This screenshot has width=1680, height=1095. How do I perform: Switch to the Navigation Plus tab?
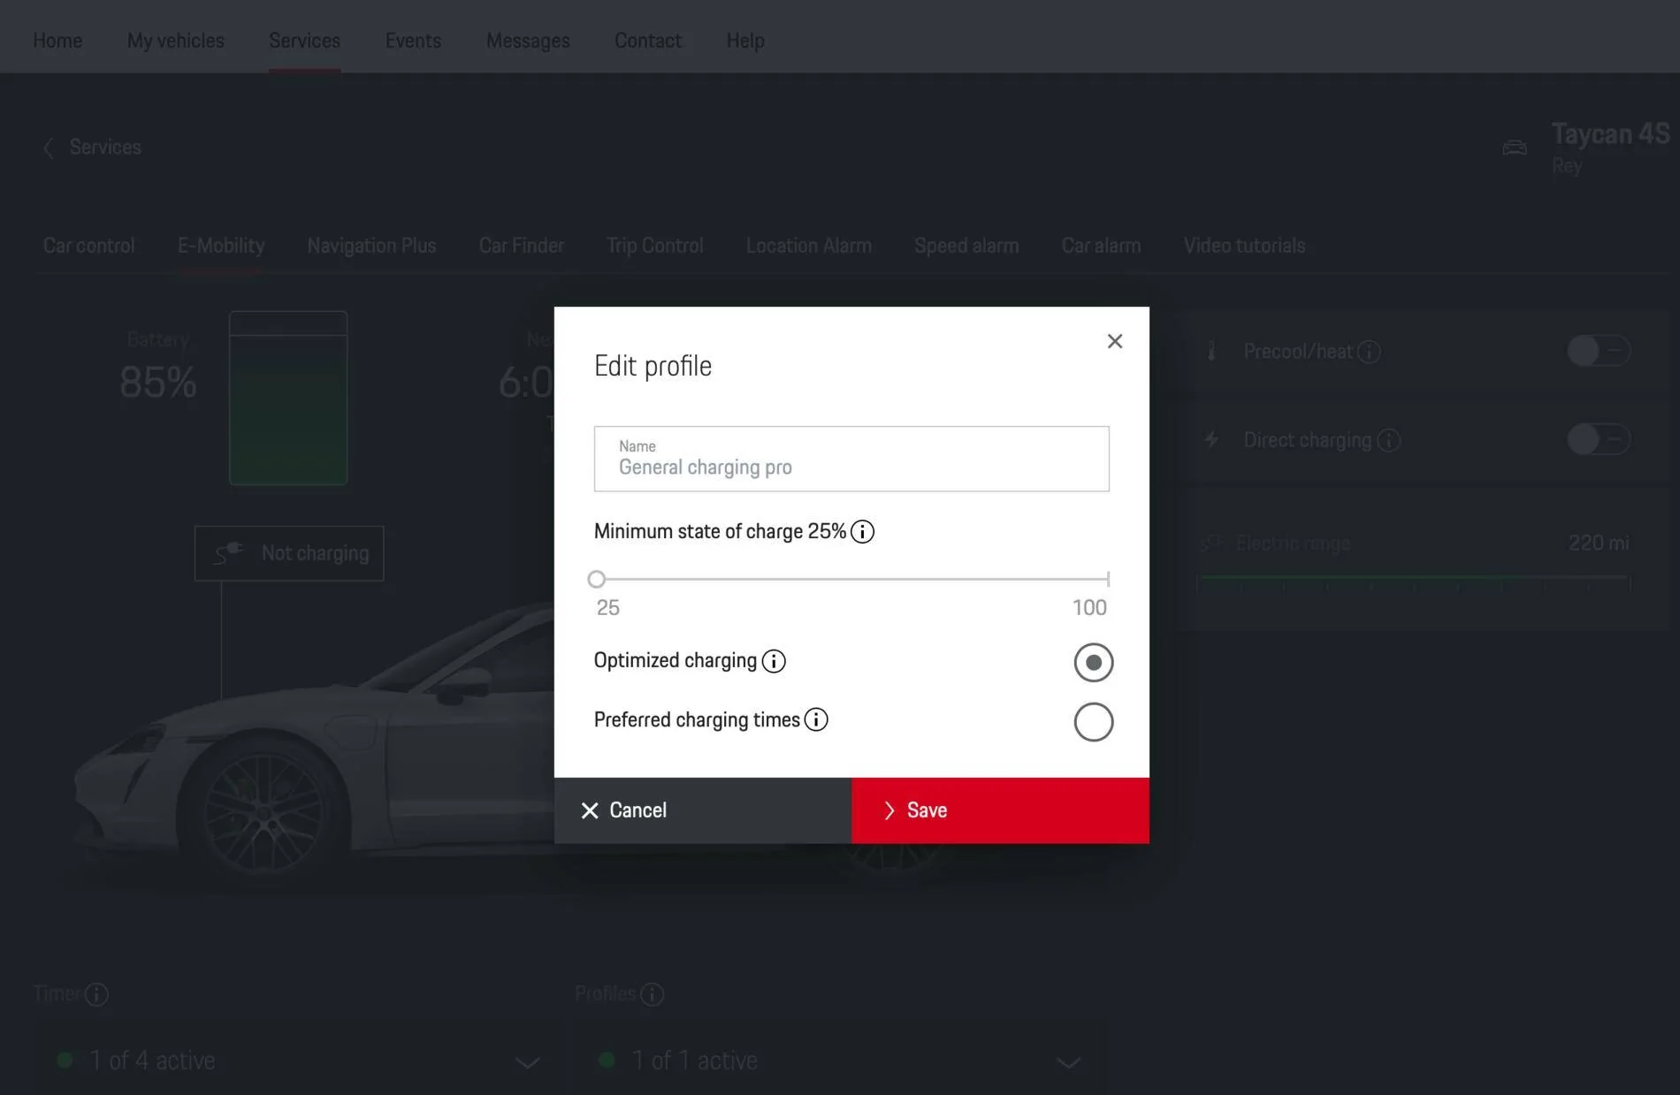(371, 246)
